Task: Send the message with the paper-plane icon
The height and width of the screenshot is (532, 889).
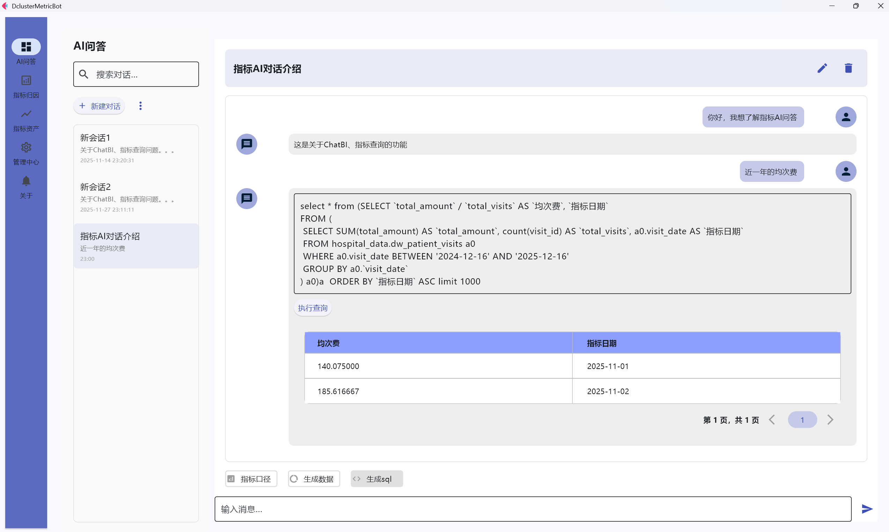Action: (x=867, y=509)
